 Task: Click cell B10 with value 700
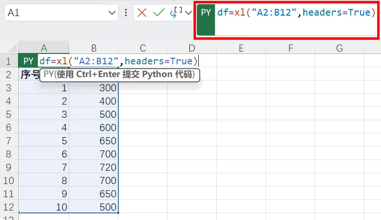(94, 180)
